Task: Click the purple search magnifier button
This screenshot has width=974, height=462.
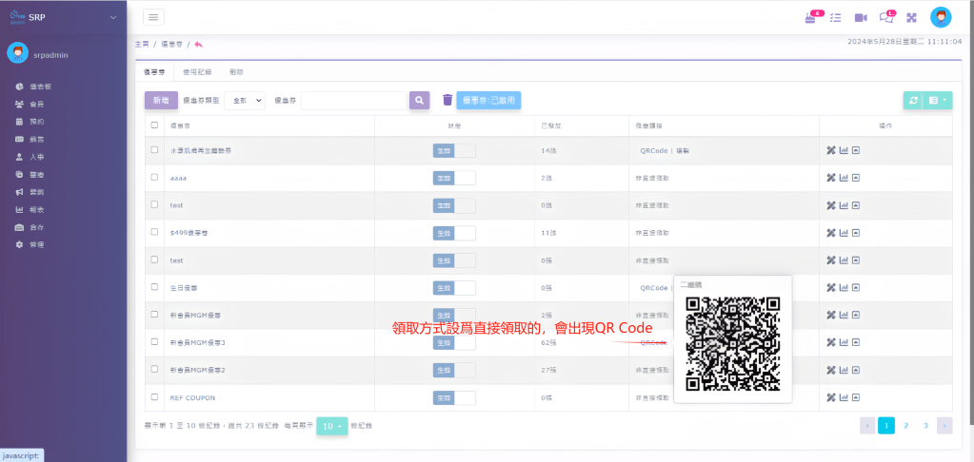Action: [419, 100]
